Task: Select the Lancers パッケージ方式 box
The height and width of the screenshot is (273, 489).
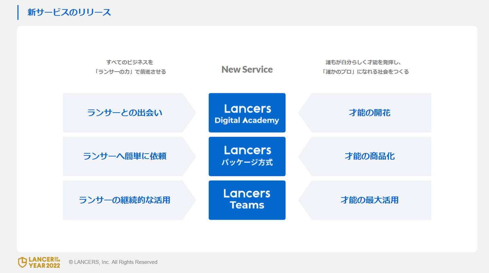Action: [x=247, y=156]
